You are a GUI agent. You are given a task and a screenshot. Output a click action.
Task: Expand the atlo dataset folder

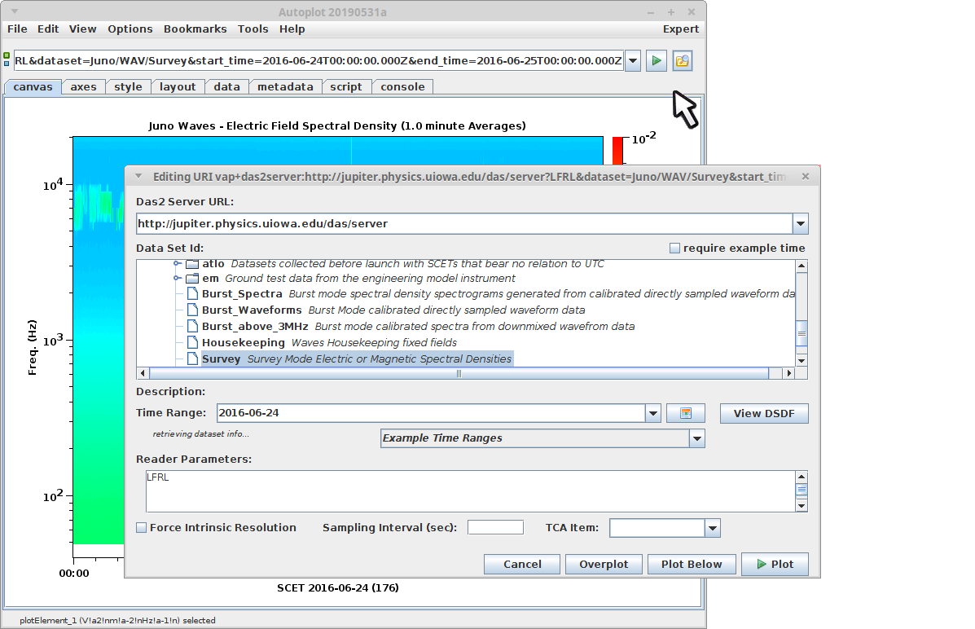pos(178,264)
